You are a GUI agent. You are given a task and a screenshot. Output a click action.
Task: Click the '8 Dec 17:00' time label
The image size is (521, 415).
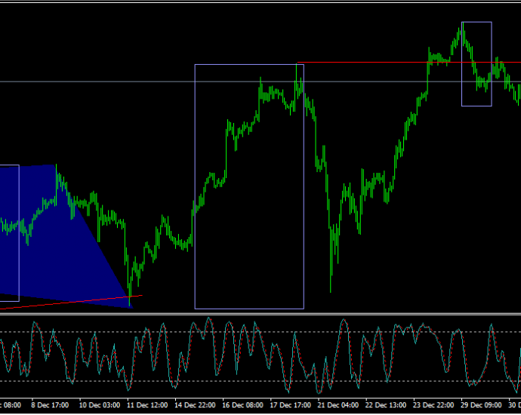point(50,405)
